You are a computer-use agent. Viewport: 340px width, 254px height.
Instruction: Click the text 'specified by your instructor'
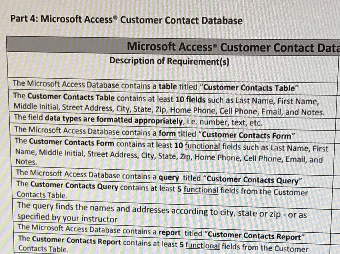click(x=67, y=218)
